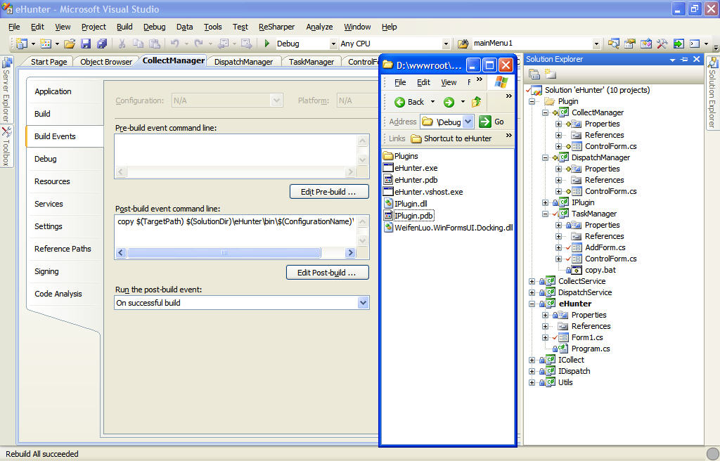Open the mainMenu1 find combo dropdown
The height and width of the screenshot is (461, 720).
point(596,44)
